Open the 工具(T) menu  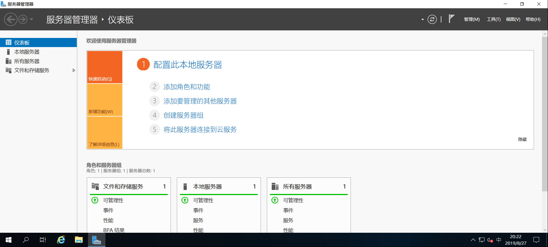pyautogui.click(x=494, y=19)
